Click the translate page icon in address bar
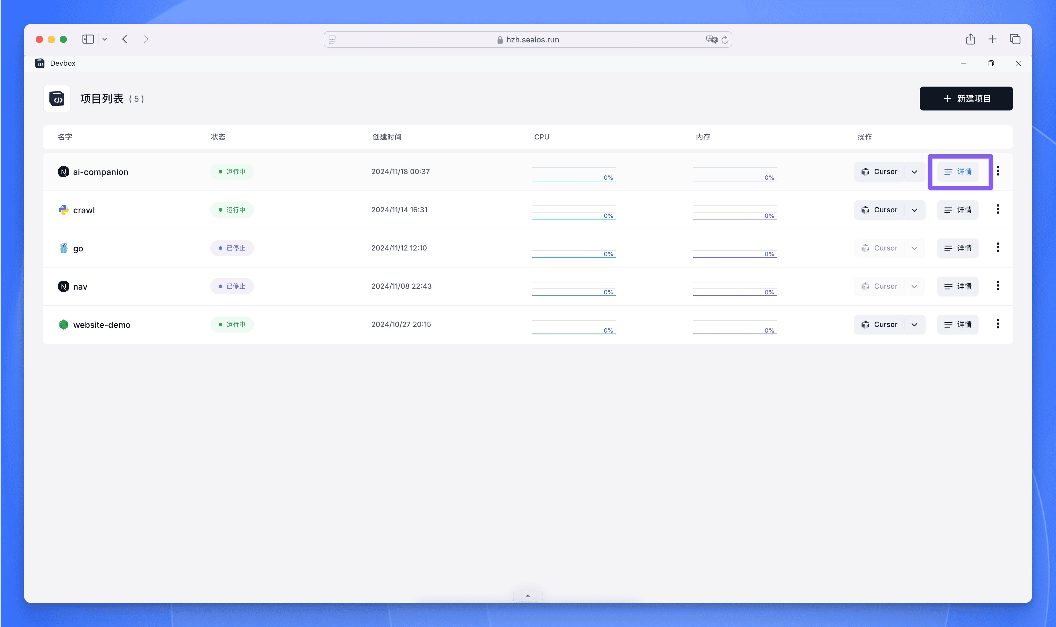Image resolution: width=1056 pixels, height=627 pixels. [711, 39]
